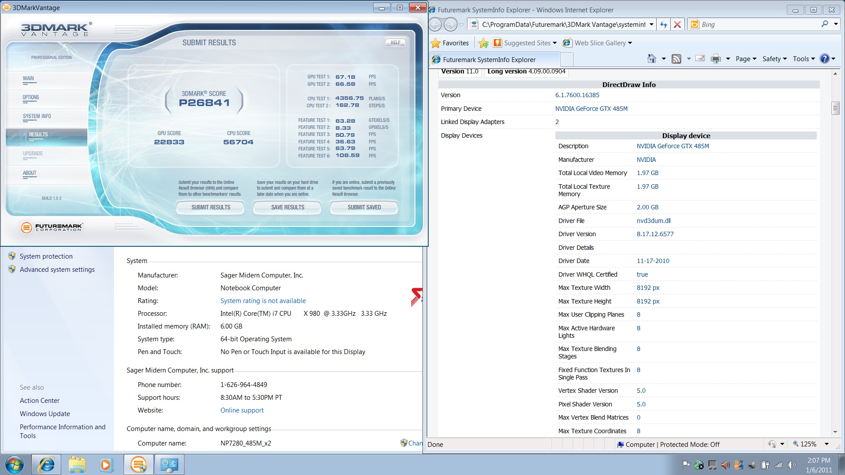The height and width of the screenshot is (475, 845).
Task: Open the Windows Start orb
Action: coord(14,464)
